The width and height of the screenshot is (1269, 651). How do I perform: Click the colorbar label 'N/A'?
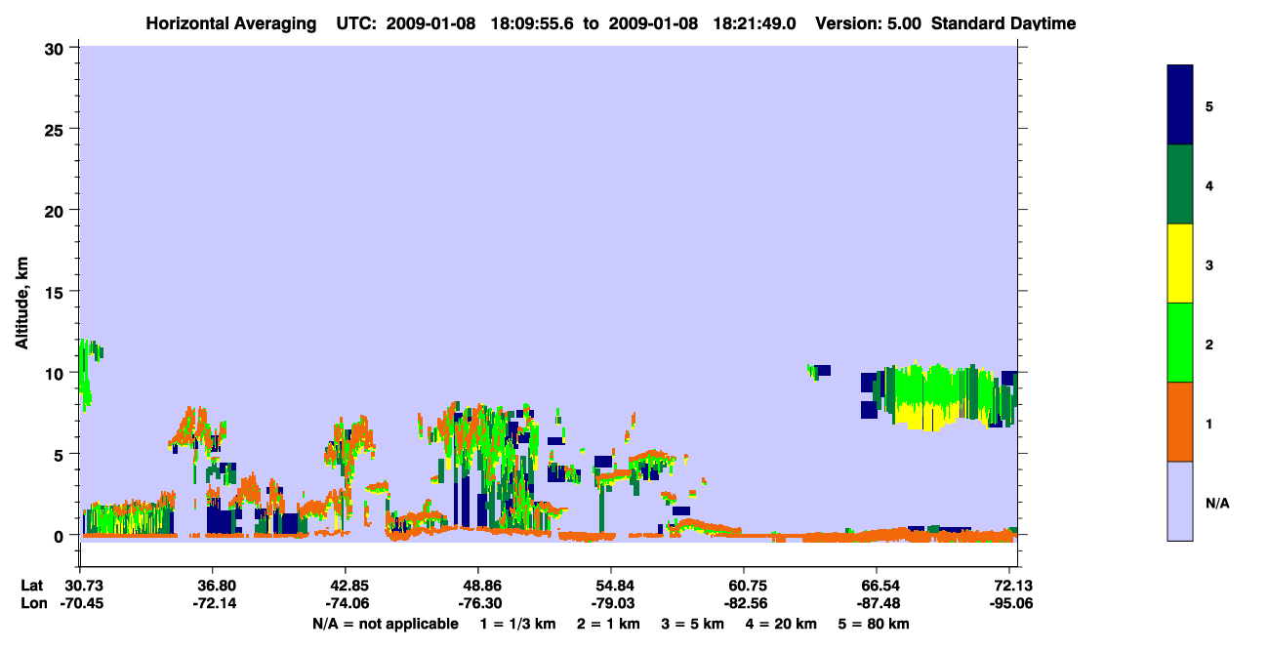(1216, 503)
